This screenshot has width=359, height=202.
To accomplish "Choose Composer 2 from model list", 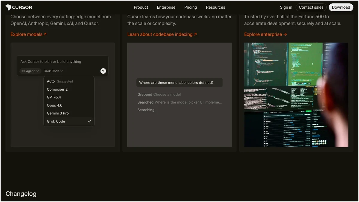I will [x=57, y=89].
